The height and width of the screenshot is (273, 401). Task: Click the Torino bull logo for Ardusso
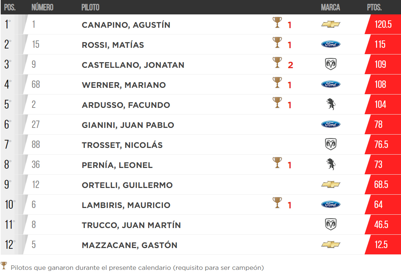pos(331,104)
